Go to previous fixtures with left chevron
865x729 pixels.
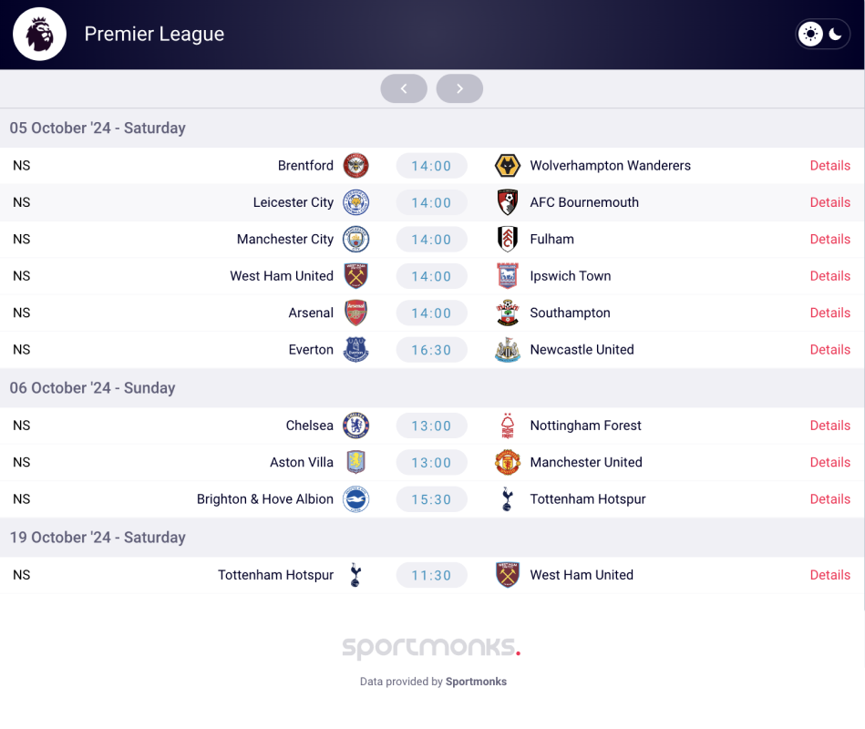click(404, 88)
